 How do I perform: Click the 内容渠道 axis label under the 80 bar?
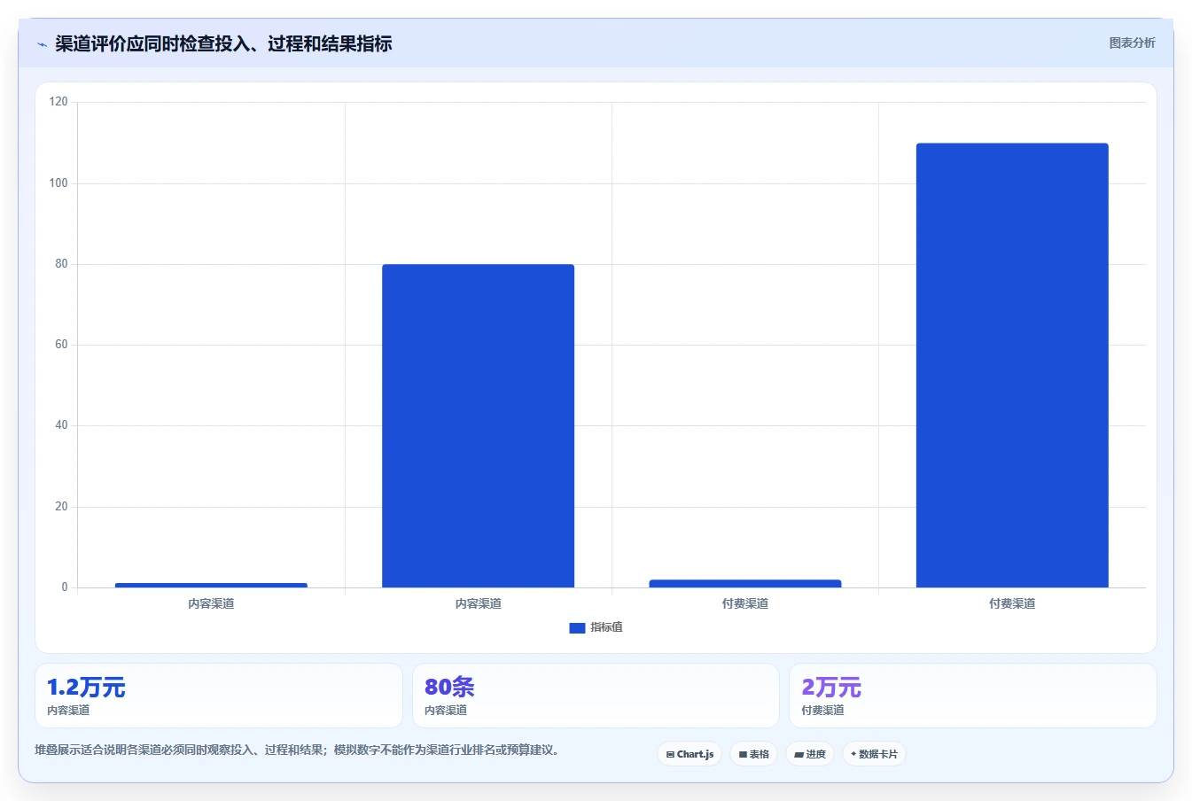(479, 603)
